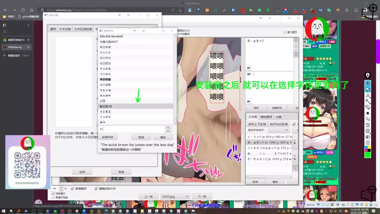The height and width of the screenshot is (214, 380).
Task: Toggle the 窗口置顶 checkbox
Action: (285, 32)
